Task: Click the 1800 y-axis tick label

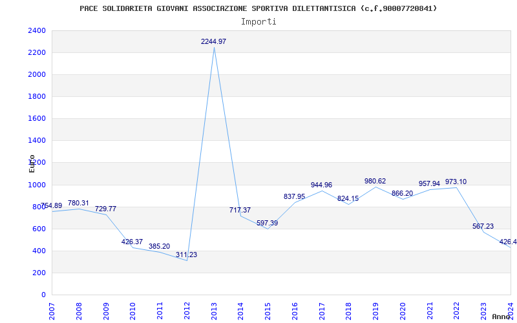Action: [37, 96]
